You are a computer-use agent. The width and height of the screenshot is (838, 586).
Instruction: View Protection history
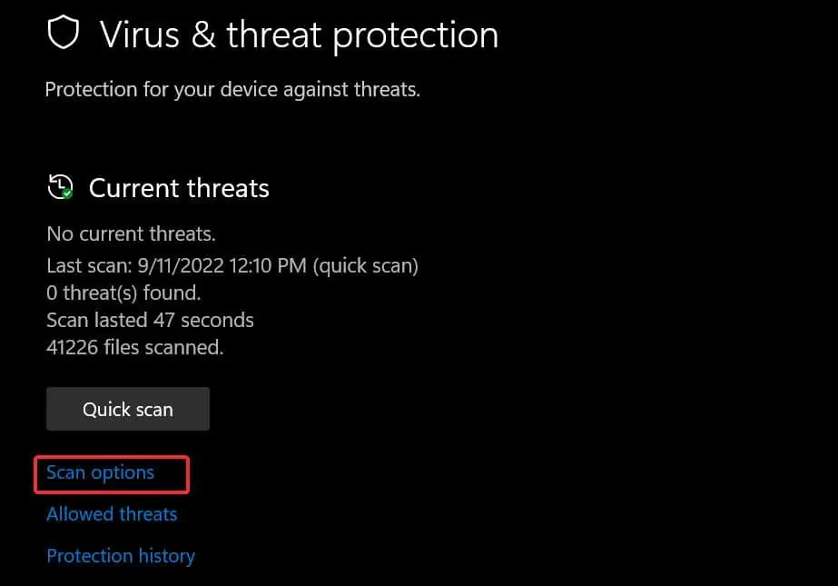pos(121,557)
